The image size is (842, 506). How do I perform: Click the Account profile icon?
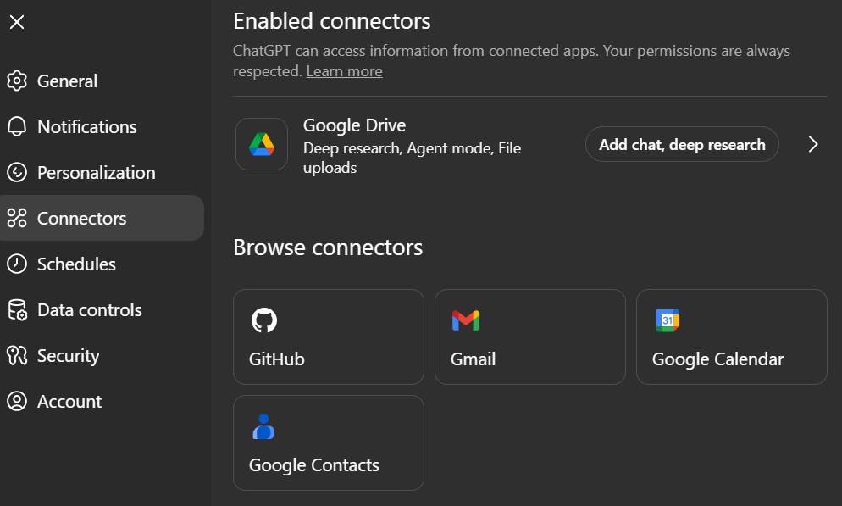click(17, 401)
